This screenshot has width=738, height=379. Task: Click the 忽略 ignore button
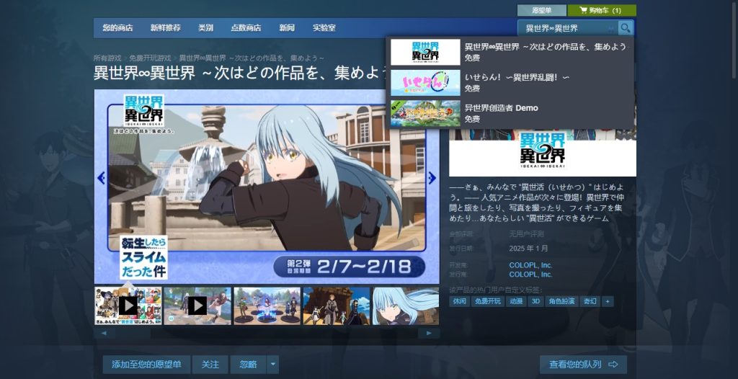point(248,365)
